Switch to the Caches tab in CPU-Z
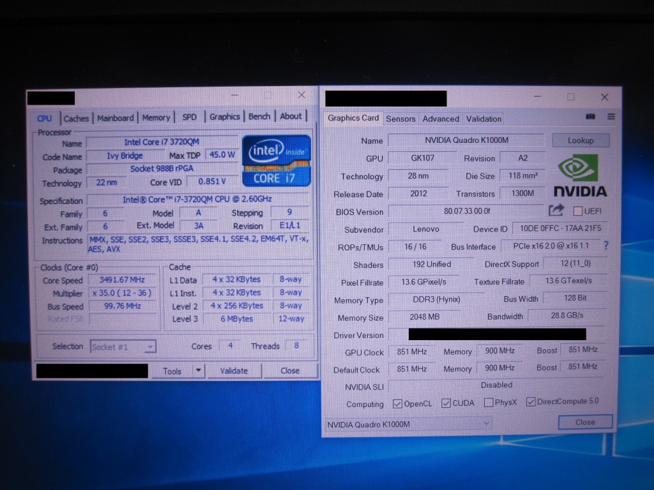 [x=76, y=118]
